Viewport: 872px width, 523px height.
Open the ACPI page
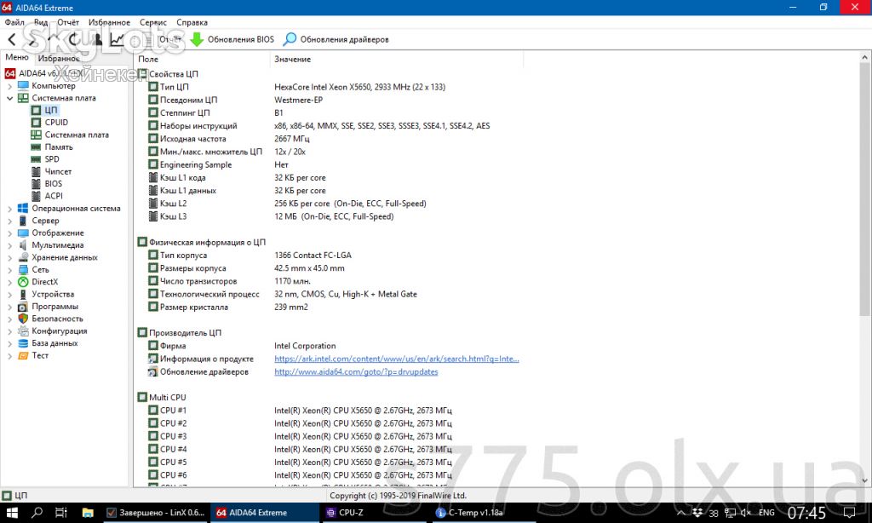pyautogui.click(x=54, y=196)
